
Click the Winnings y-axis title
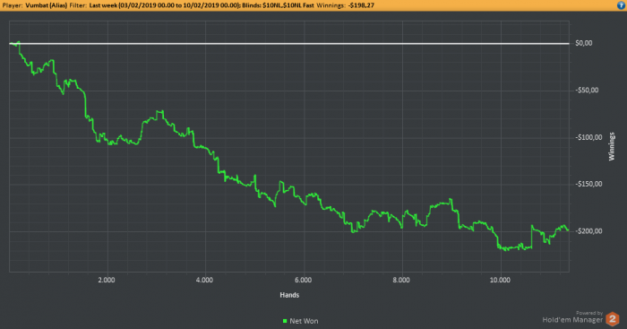point(612,146)
